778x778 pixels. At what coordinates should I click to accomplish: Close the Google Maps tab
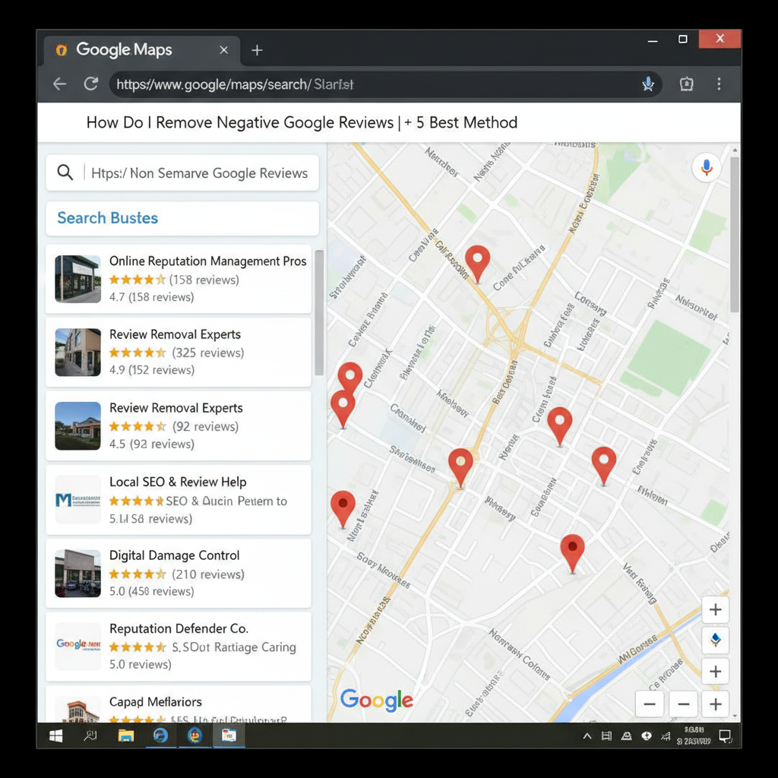[x=224, y=50]
